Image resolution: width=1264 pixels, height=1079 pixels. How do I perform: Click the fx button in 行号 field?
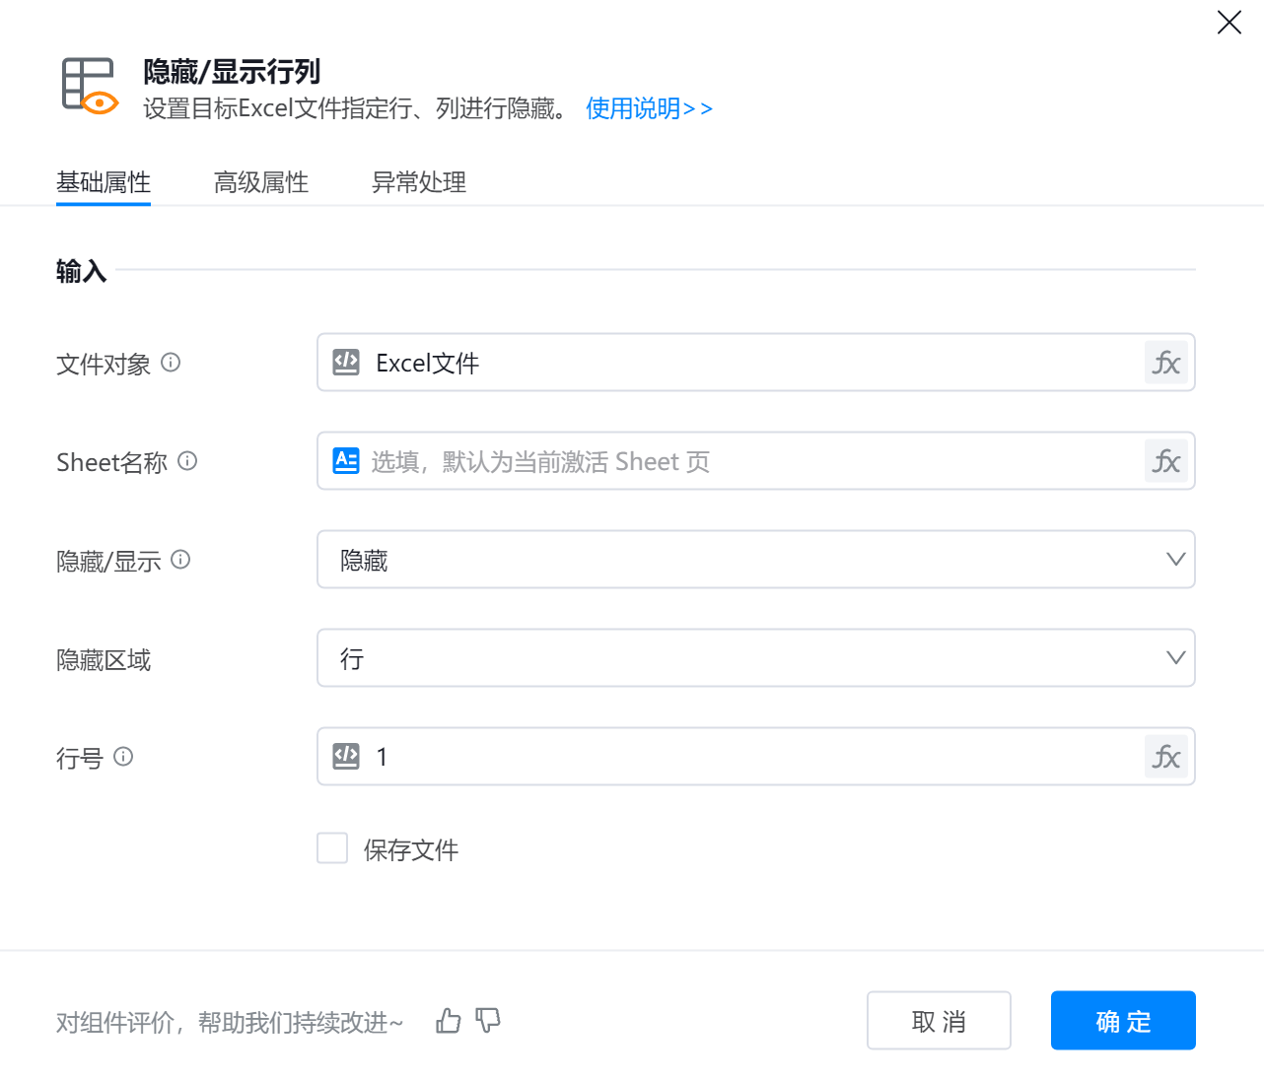[1165, 757]
